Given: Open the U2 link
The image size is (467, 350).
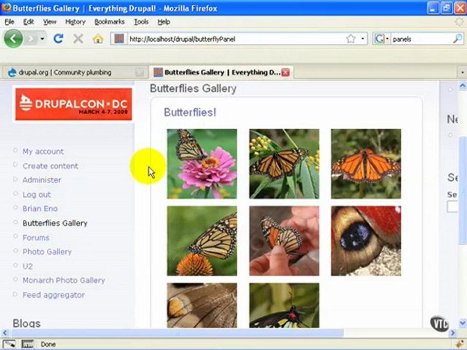Looking at the screenshot, I should pos(28,266).
